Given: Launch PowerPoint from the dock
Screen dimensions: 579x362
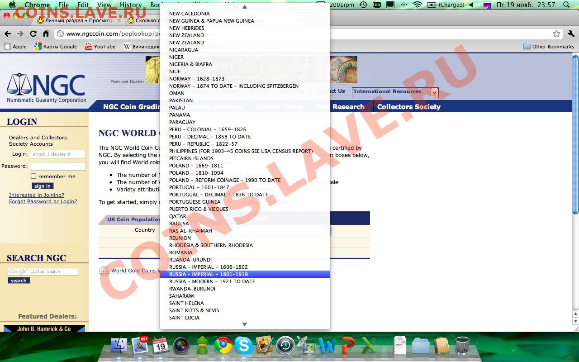Looking at the screenshot, I should click(x=348, y=346).
